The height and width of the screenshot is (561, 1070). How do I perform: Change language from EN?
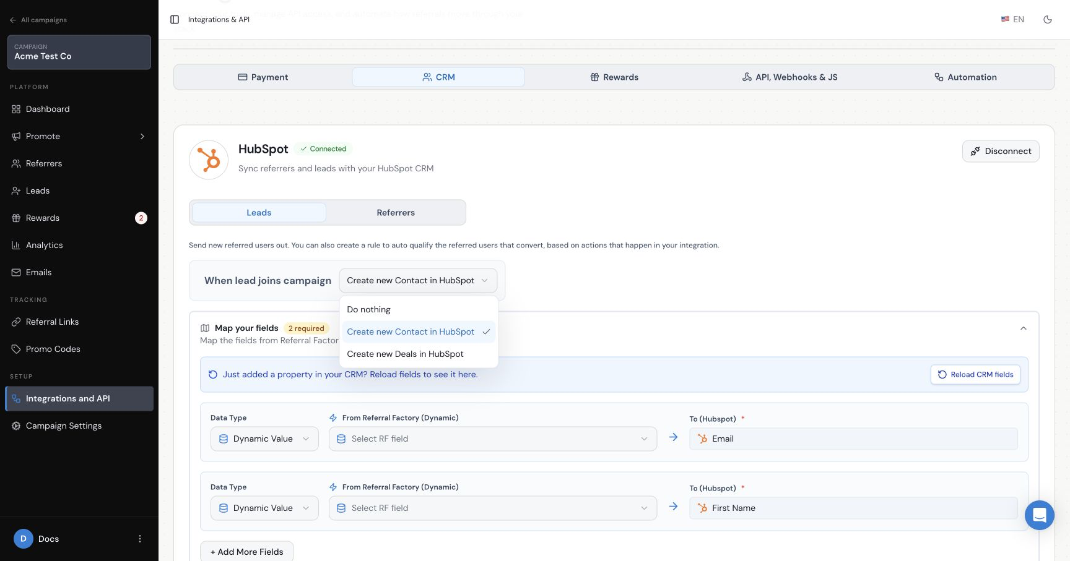point(1012,19)
